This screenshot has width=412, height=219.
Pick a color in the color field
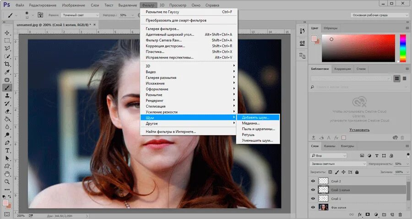(x=358, y=48)
